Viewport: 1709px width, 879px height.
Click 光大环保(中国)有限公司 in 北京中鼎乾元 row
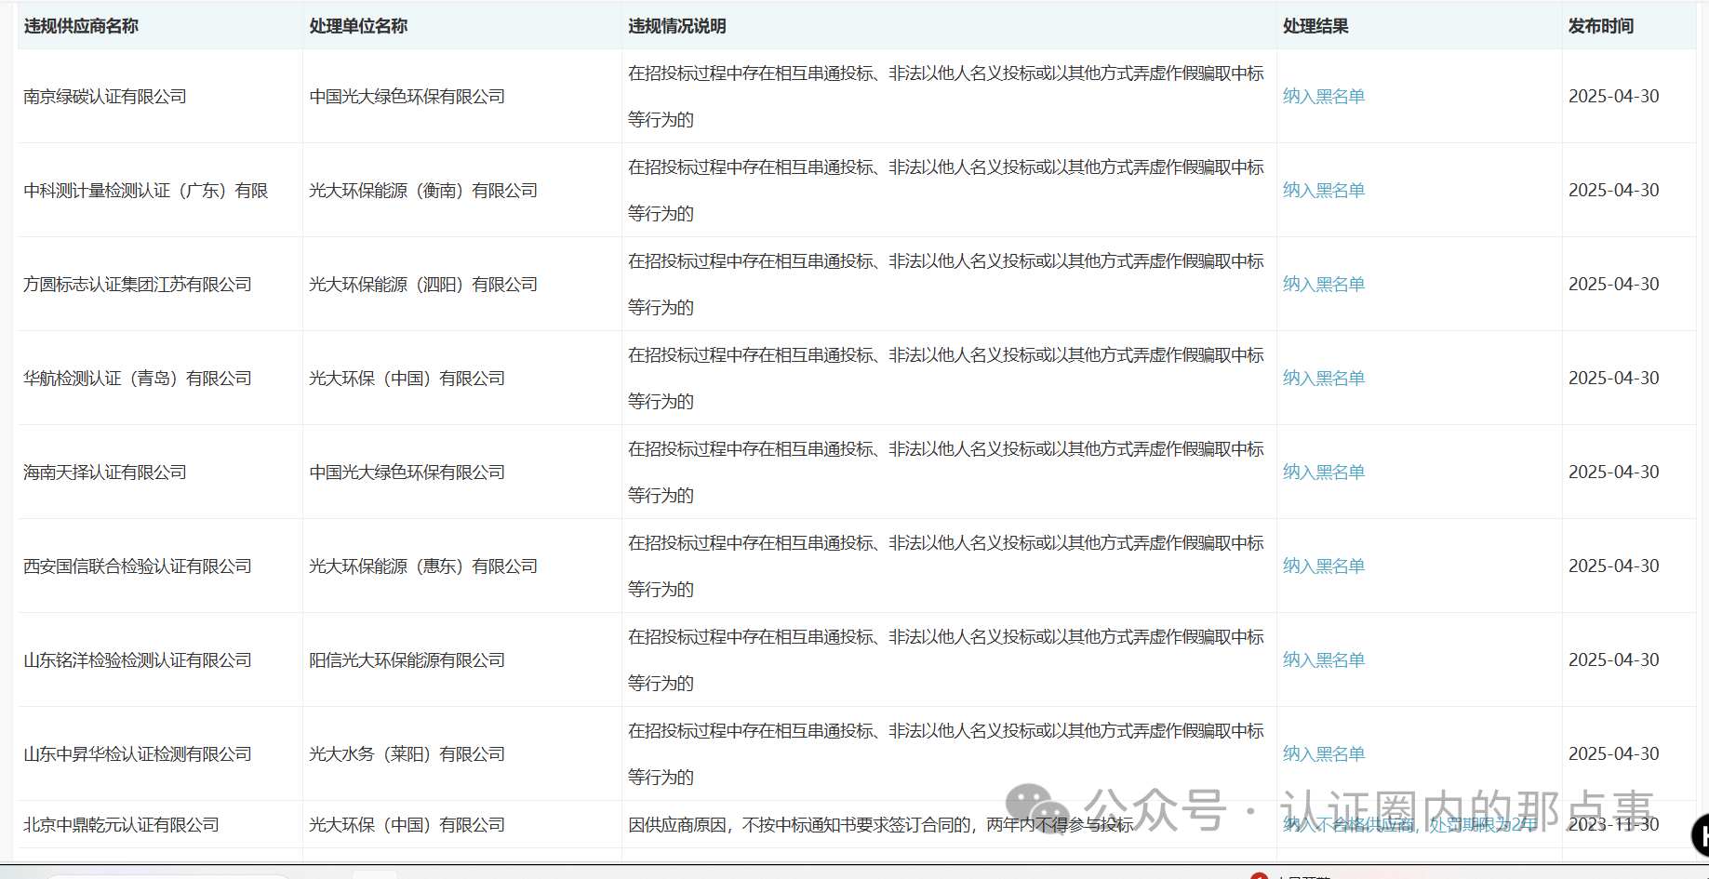point(407,825)
